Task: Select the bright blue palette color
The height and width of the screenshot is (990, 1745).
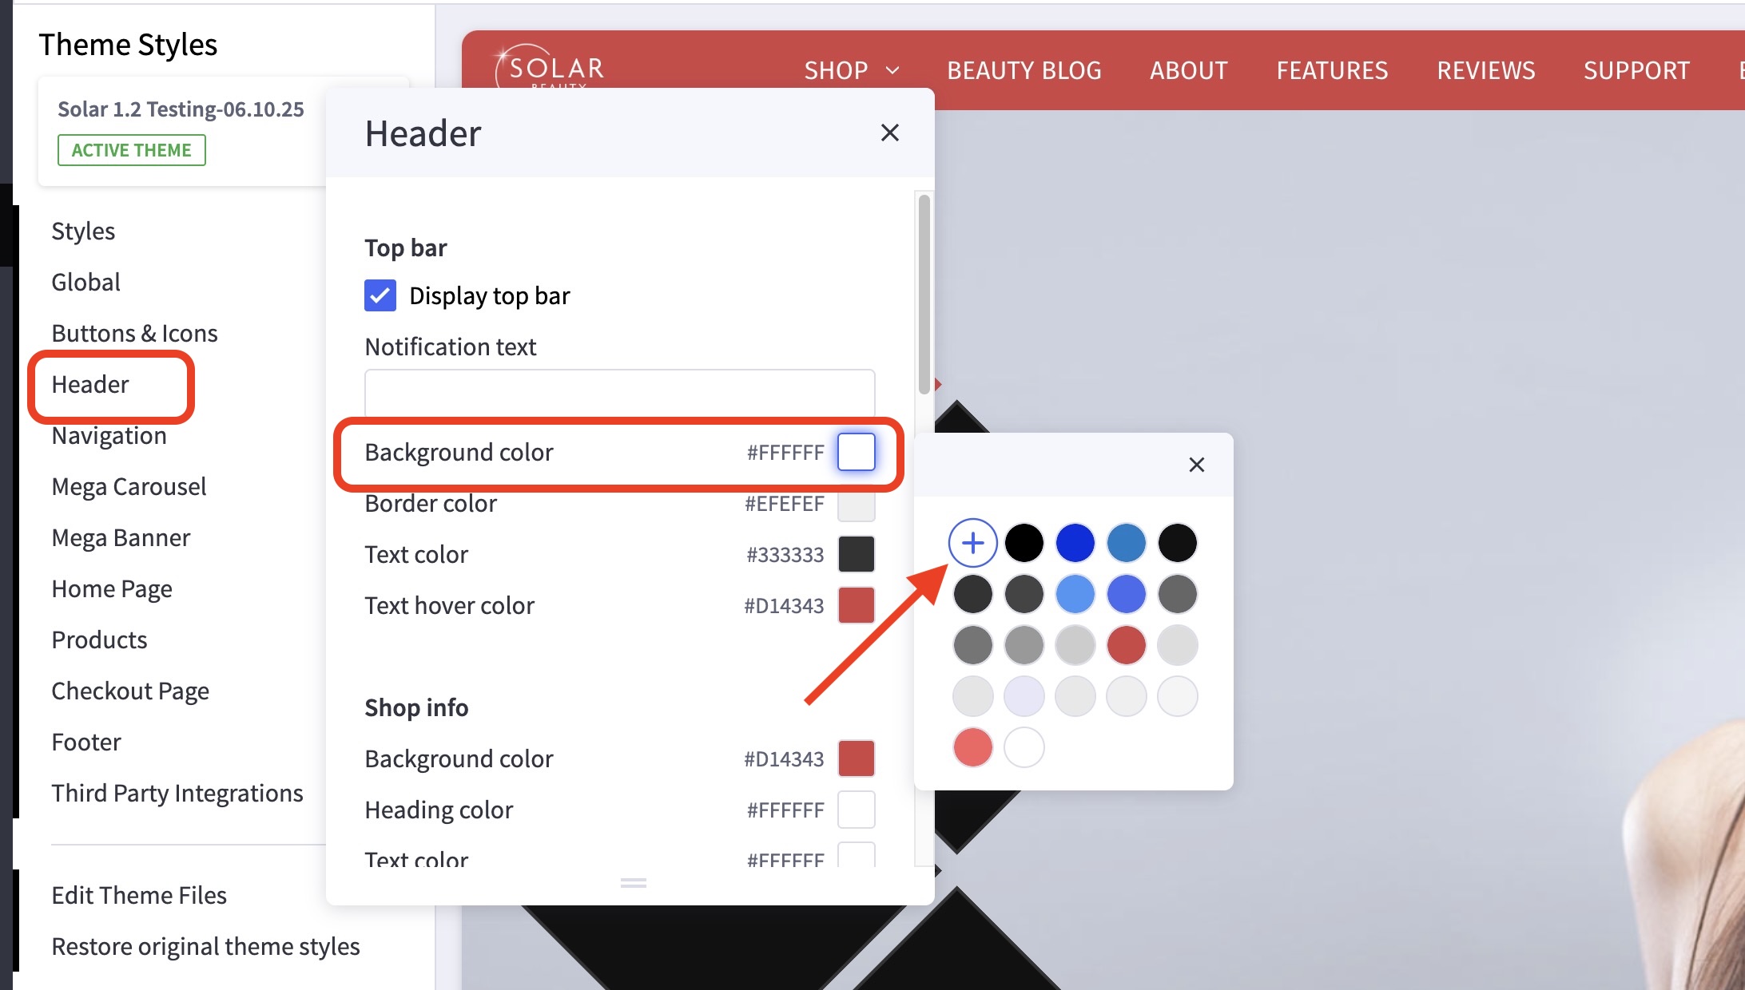Action: coord(1075,543)
